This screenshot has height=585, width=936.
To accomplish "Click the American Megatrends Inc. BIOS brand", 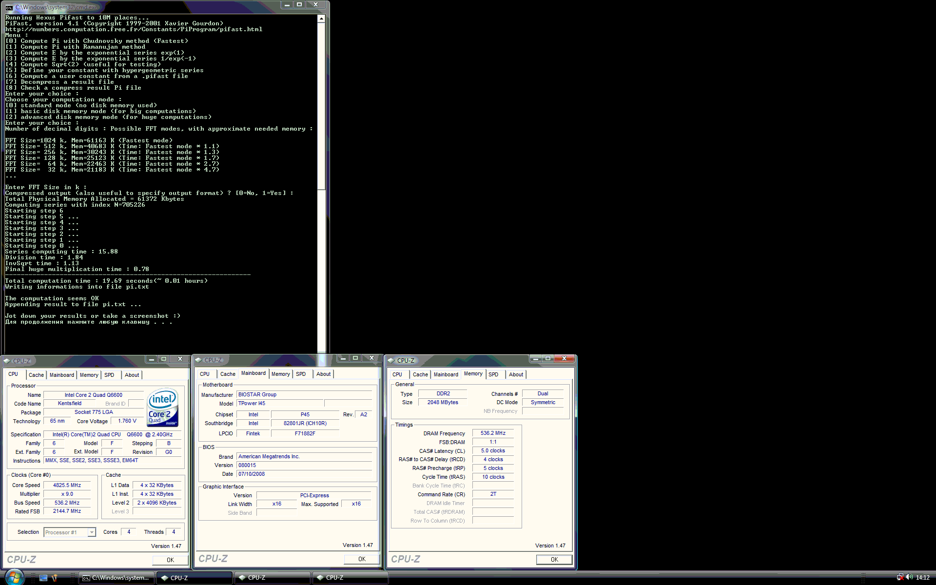I will 304,456.
